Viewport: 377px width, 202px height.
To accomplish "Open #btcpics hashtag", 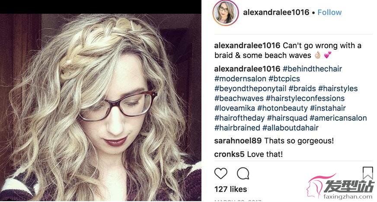I will pyautogui.click(x=284, y=79).
